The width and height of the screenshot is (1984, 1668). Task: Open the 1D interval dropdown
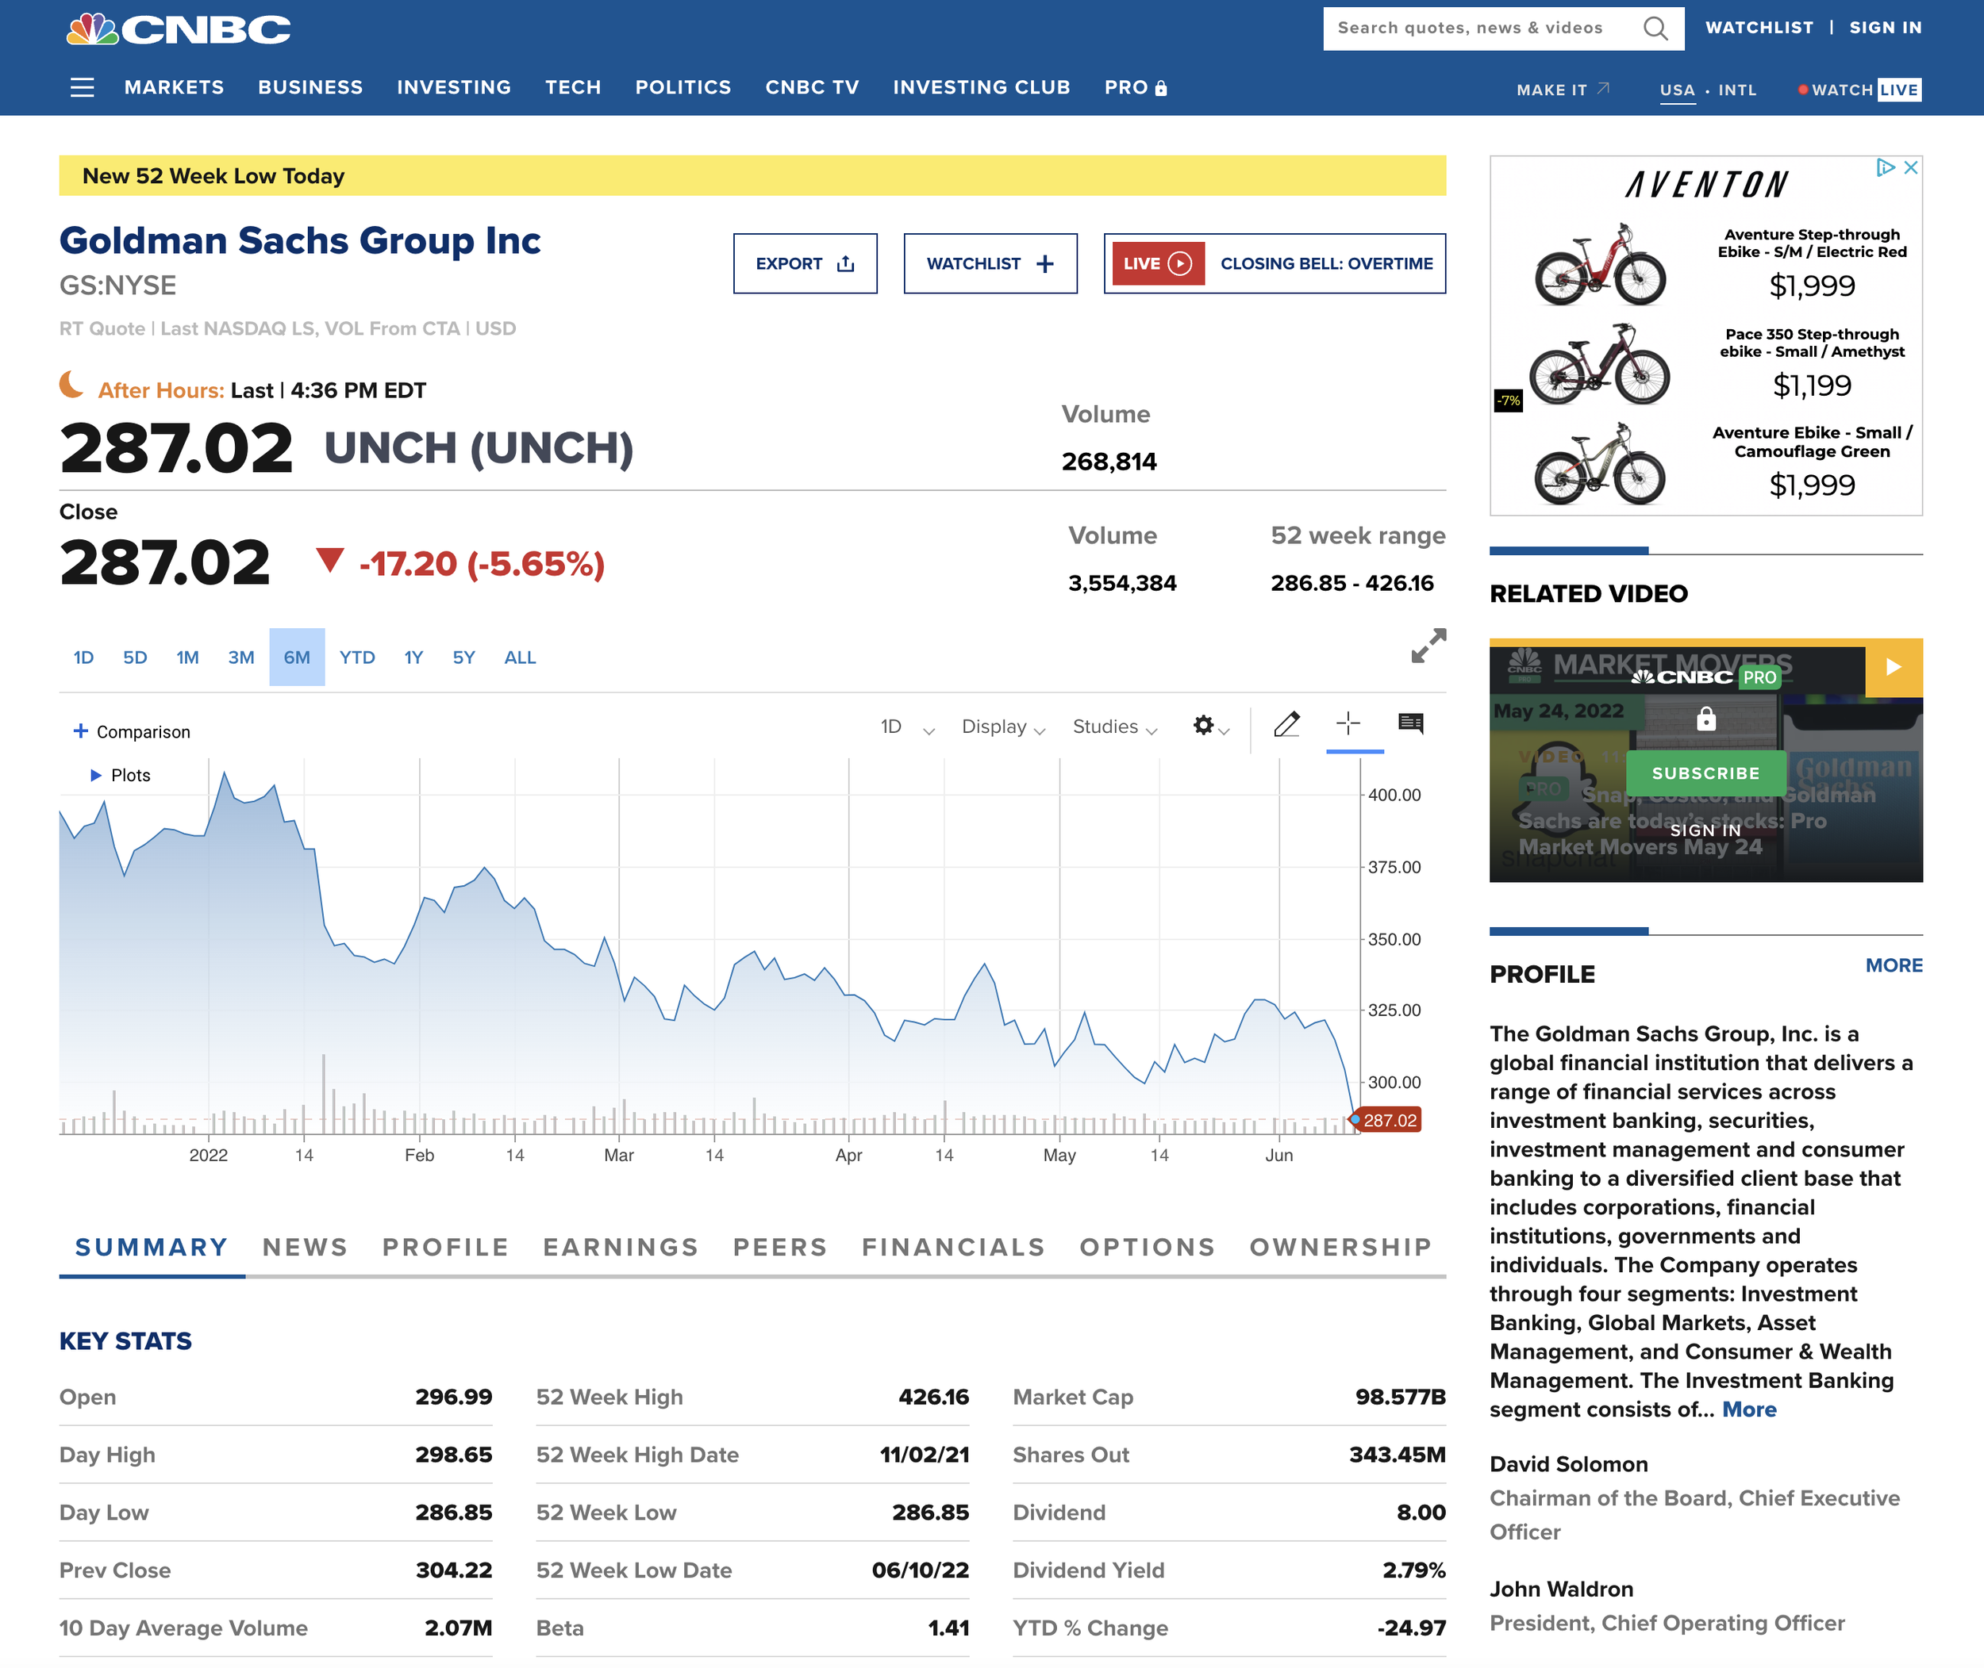tap(906, 727)
